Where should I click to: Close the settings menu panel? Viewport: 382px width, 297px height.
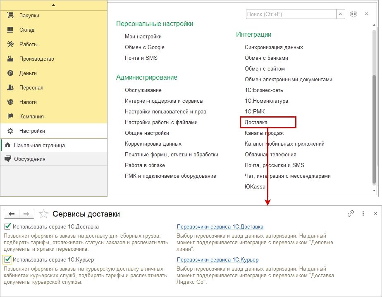point(366,14)
